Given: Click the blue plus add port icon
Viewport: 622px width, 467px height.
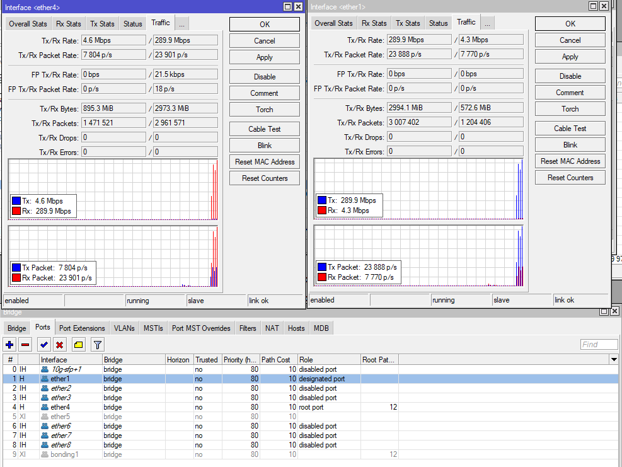Looking at the screenshot, I should tap(9, 345).
